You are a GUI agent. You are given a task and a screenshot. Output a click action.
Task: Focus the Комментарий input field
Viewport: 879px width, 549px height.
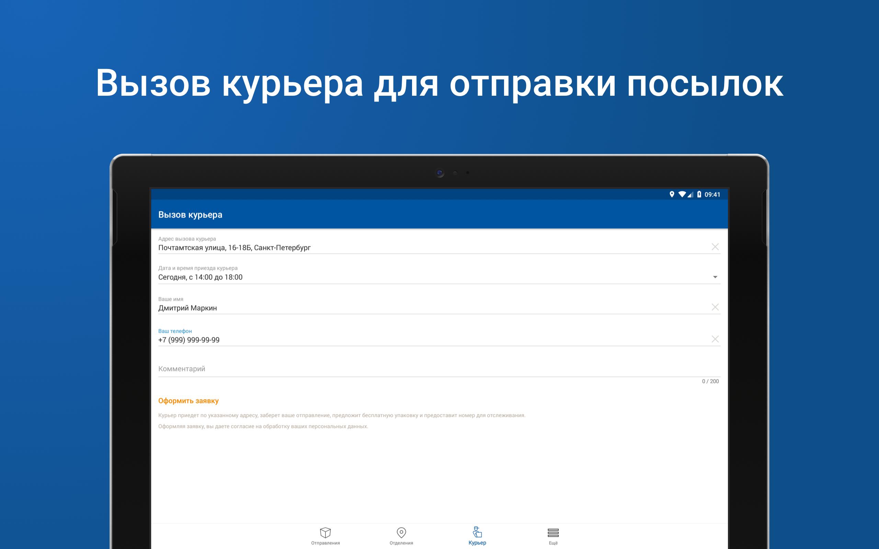439,369
